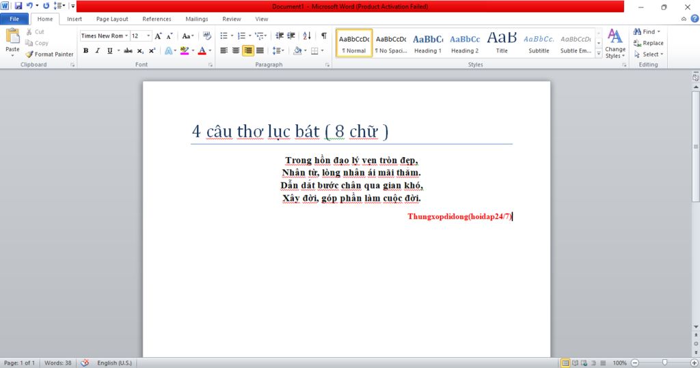Click the zoom out minus button
700x368 pixels.
coord(635,363)
